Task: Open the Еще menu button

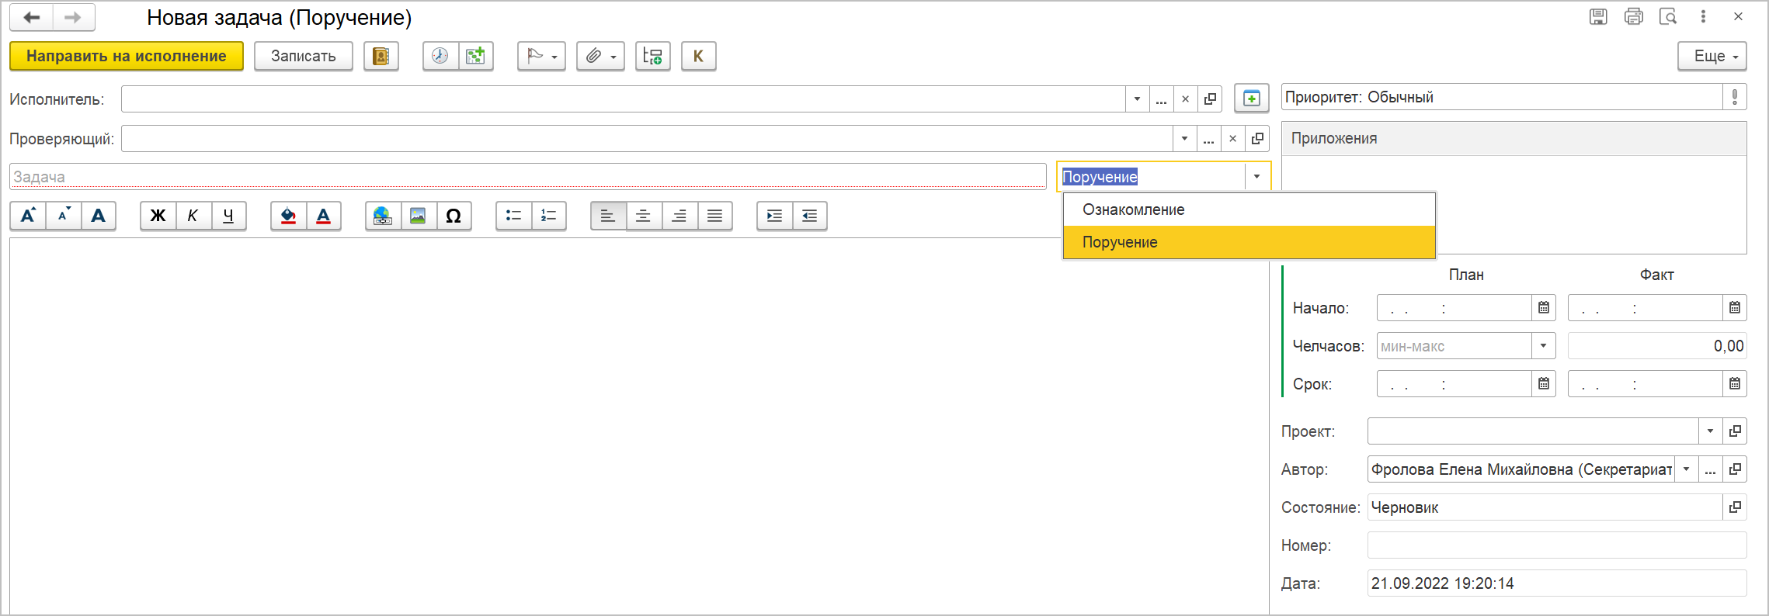Action: (x=1712, y=56)
